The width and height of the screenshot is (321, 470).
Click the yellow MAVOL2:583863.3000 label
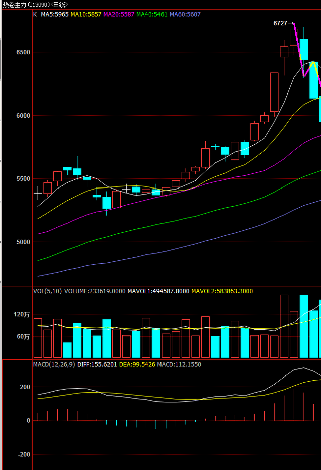tap(222, 291)
